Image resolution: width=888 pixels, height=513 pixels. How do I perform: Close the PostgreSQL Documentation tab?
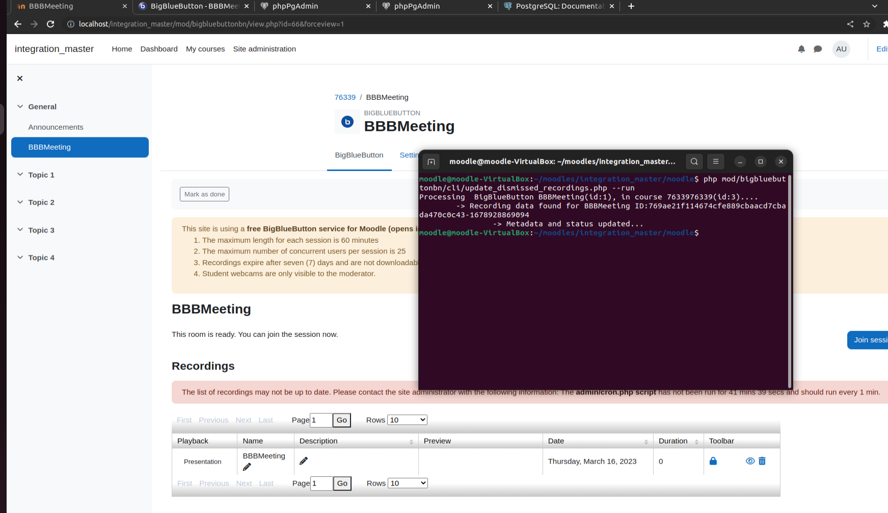[x=612, y=6]
